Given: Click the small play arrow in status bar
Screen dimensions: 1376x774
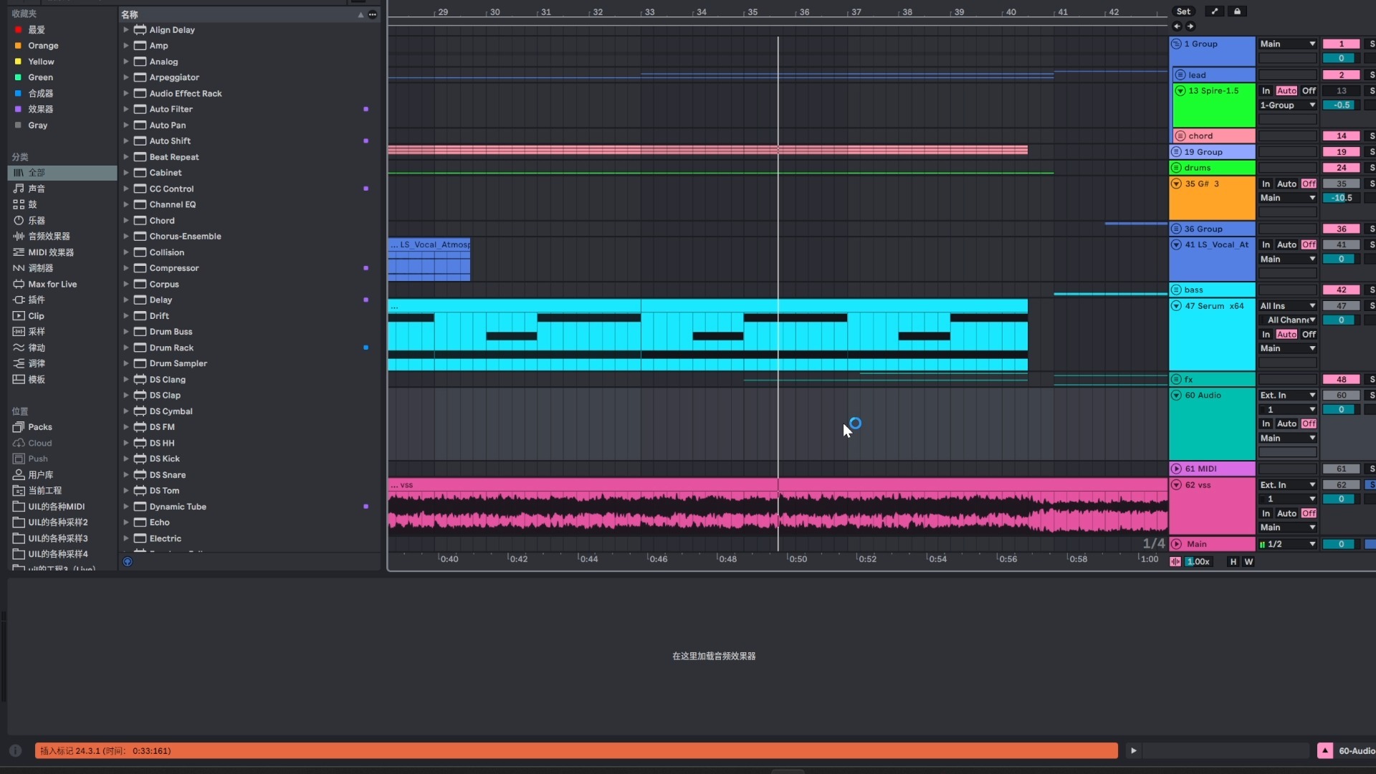Looking at the screenshot, I should point(1133,750).
